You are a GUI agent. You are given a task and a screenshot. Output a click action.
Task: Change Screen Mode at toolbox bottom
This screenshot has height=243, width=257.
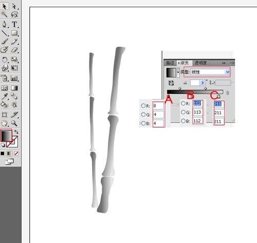point(9,162)
